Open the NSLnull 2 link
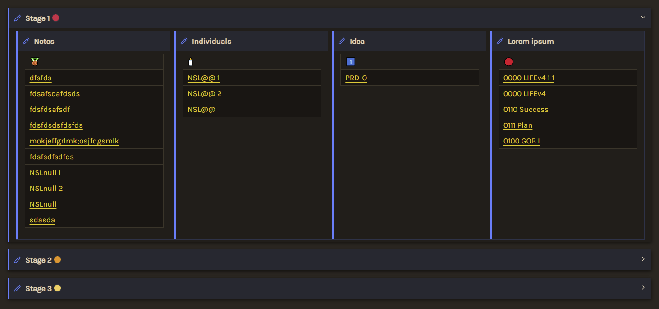This screenshot has width=659, height=309. (x=46, y=189)
